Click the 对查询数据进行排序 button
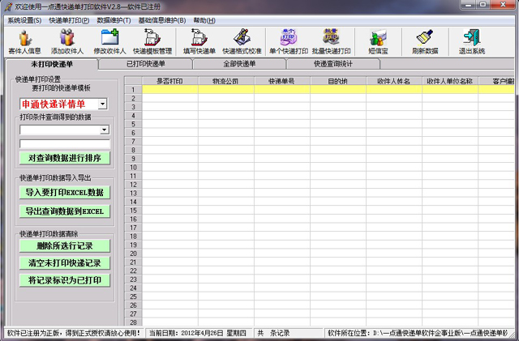519x341 pixels. pos(65,158)
